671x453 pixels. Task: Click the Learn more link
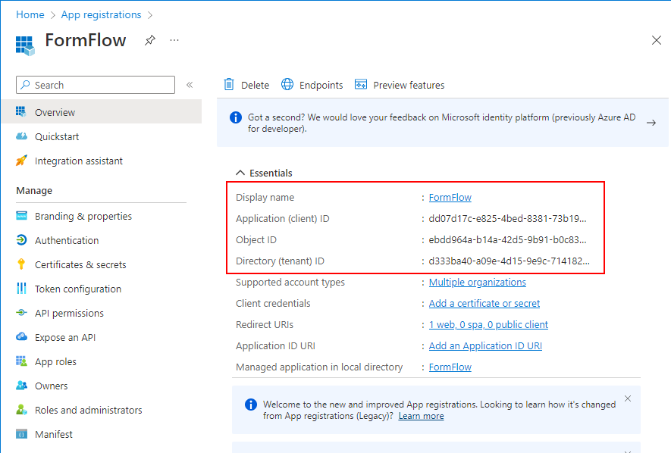421,416
